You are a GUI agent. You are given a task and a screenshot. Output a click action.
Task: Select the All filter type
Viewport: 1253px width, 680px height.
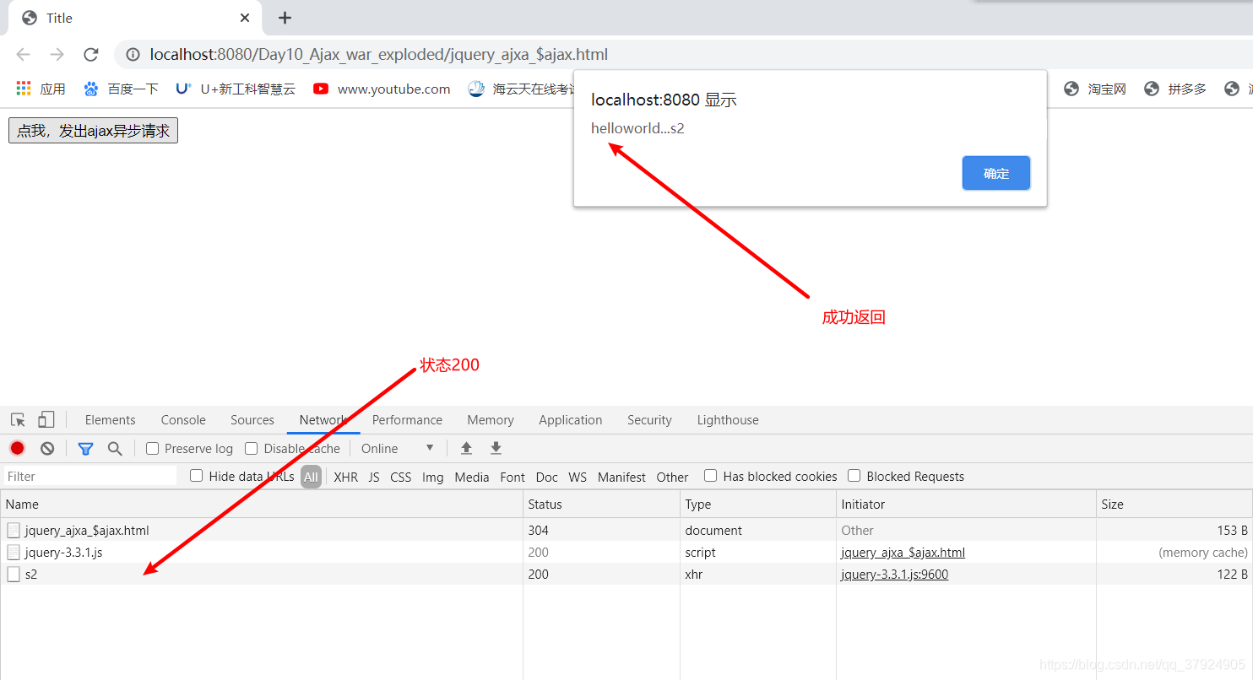tap(311, 477)
